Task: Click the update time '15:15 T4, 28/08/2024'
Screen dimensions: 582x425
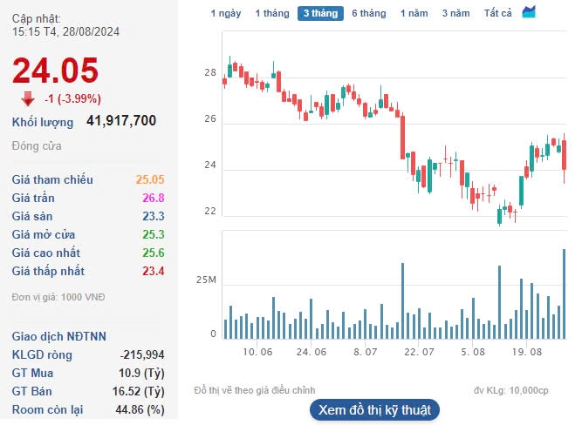Action: click(x=65, y=32)
